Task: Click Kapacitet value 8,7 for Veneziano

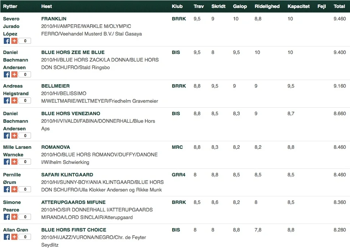Action: click(x=291, y=113)
